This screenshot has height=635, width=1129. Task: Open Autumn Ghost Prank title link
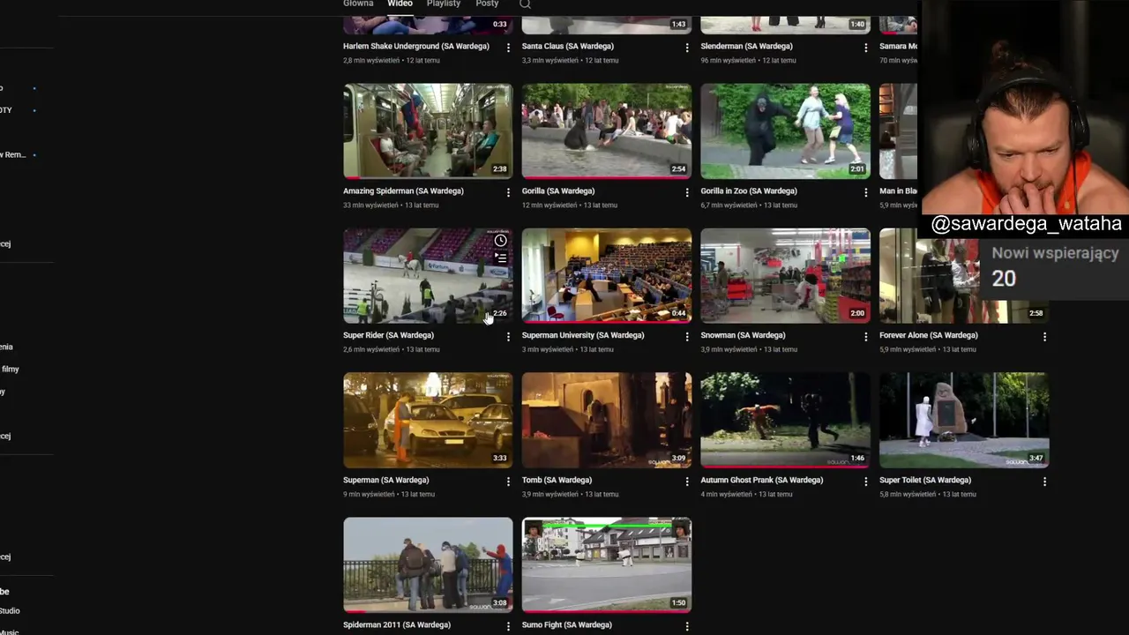tap(761, 480)
